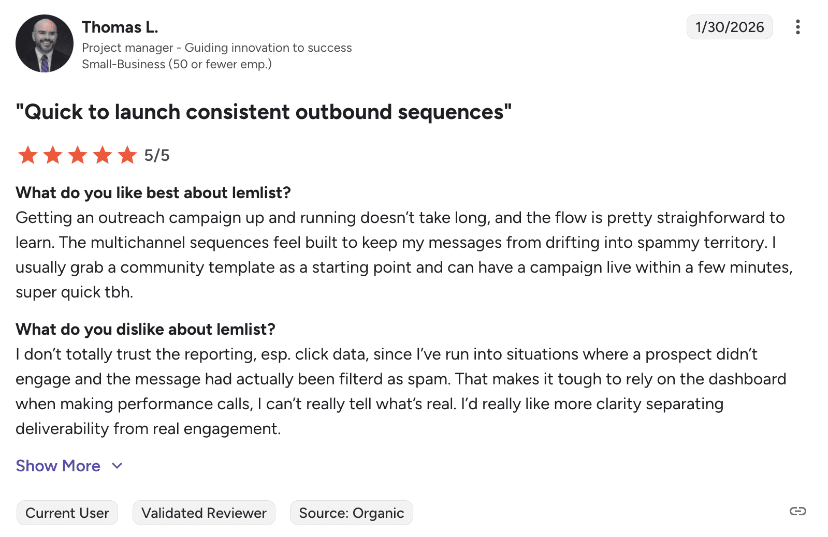Select the Validated Reviewer badge

[x=204, y=513]
